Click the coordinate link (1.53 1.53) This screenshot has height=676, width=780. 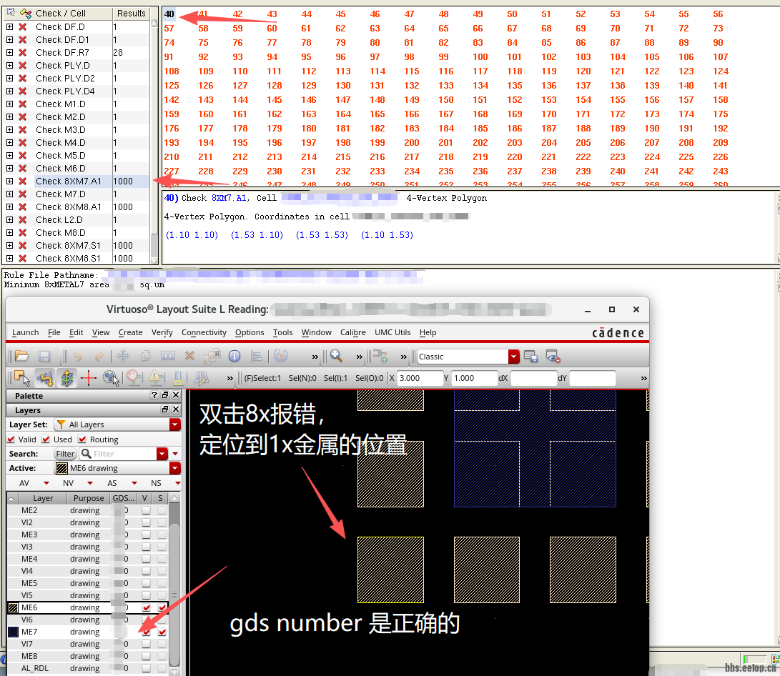pos(322,234)
